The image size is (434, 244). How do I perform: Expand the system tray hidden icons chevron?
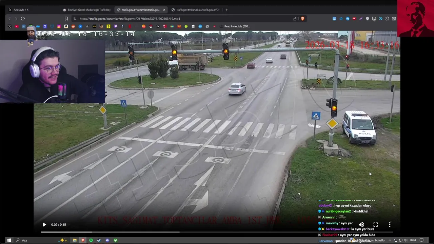click(390, 240)
